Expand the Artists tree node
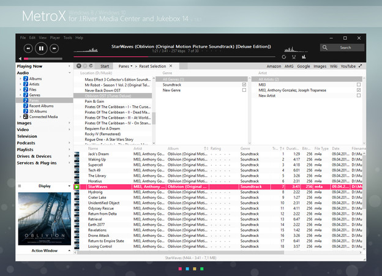This screenshot has height=276, width=382. point(20,84)
